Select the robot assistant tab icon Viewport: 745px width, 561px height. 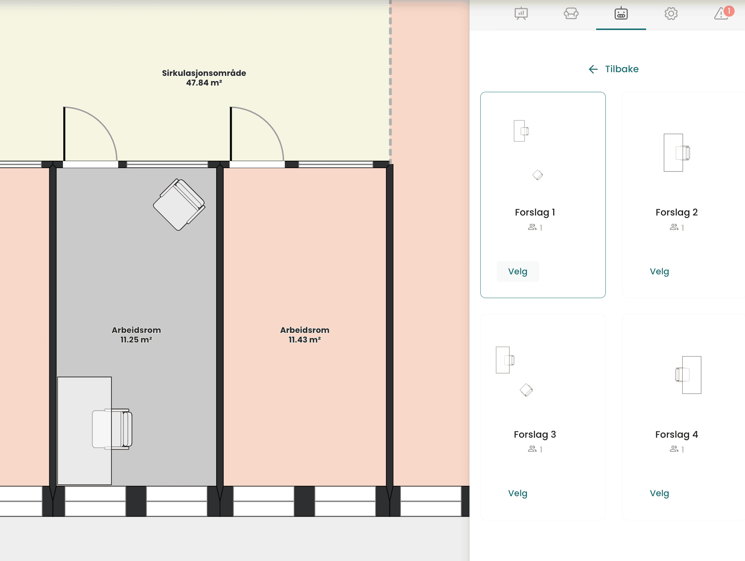coord(621,14)
